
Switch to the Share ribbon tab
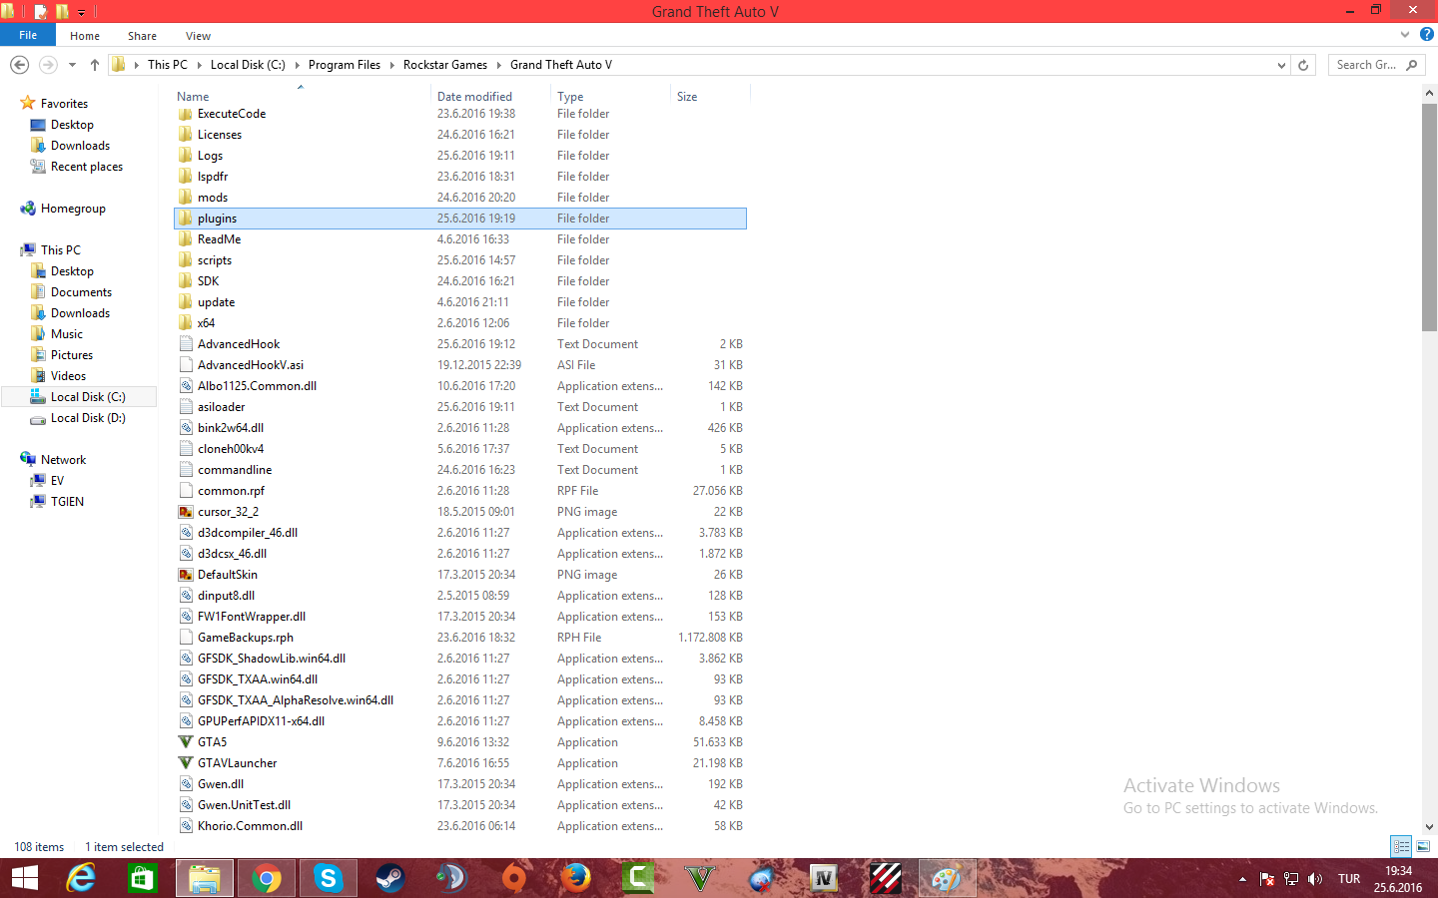tap(142, 36)
